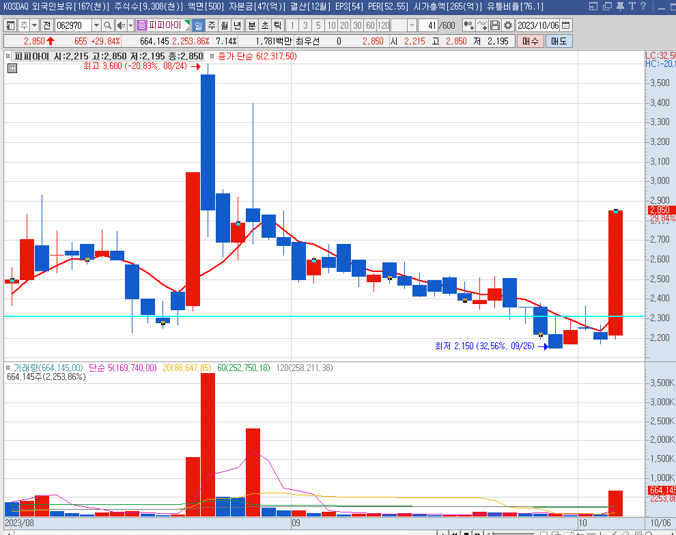676x535 pixels.
Task: Expand the sound options dropdown arrow
Action: point(130,25)
